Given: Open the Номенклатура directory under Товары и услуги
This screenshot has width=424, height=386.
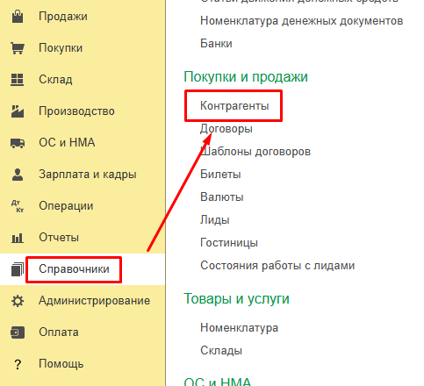Looking at the screenshot, I should tap(239, 328).
